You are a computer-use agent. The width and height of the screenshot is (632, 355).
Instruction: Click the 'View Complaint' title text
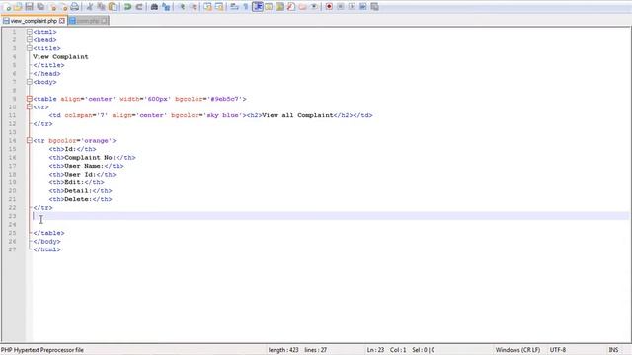[x=60, y=57]
